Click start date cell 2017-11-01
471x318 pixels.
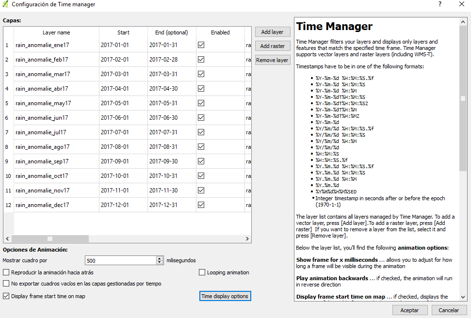[124, 191]
